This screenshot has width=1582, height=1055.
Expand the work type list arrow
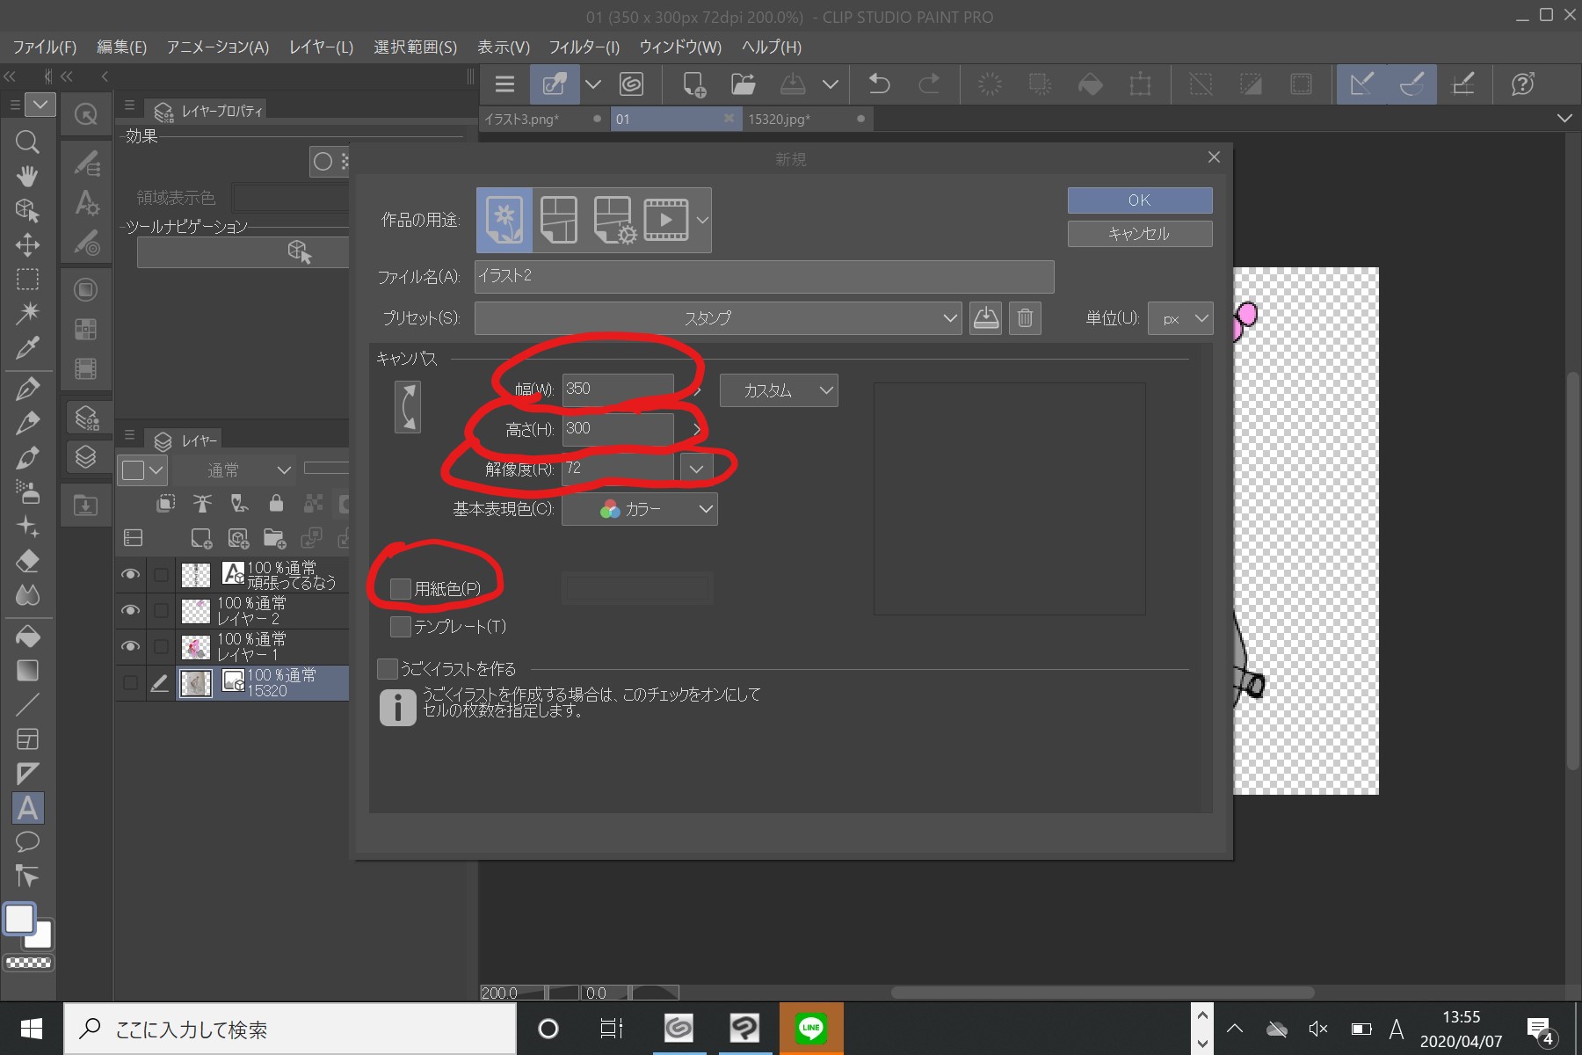click(702, 220)
